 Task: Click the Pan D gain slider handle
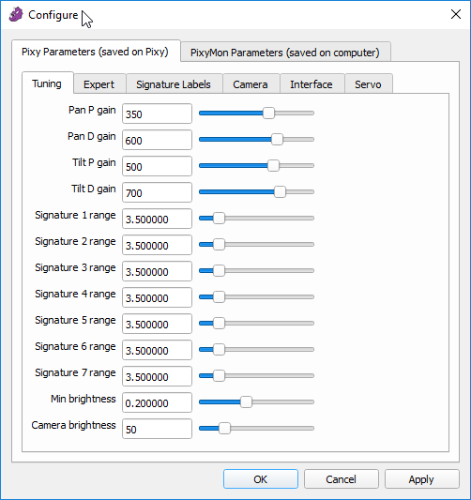(277, 140)
